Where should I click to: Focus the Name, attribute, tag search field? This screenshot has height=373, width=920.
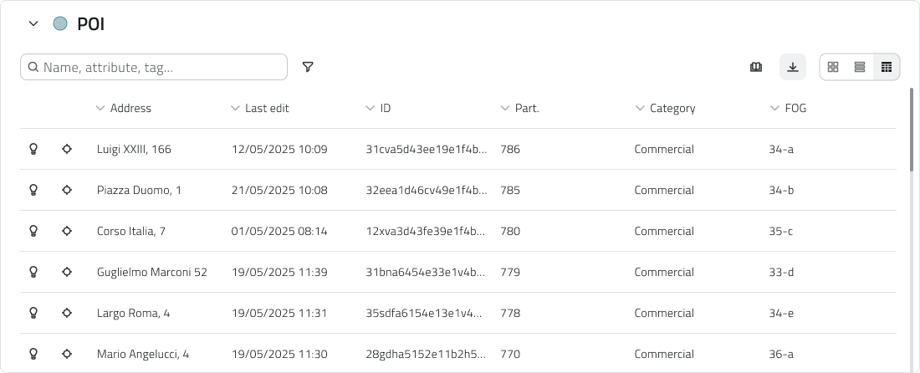click(x=159, y=67)
